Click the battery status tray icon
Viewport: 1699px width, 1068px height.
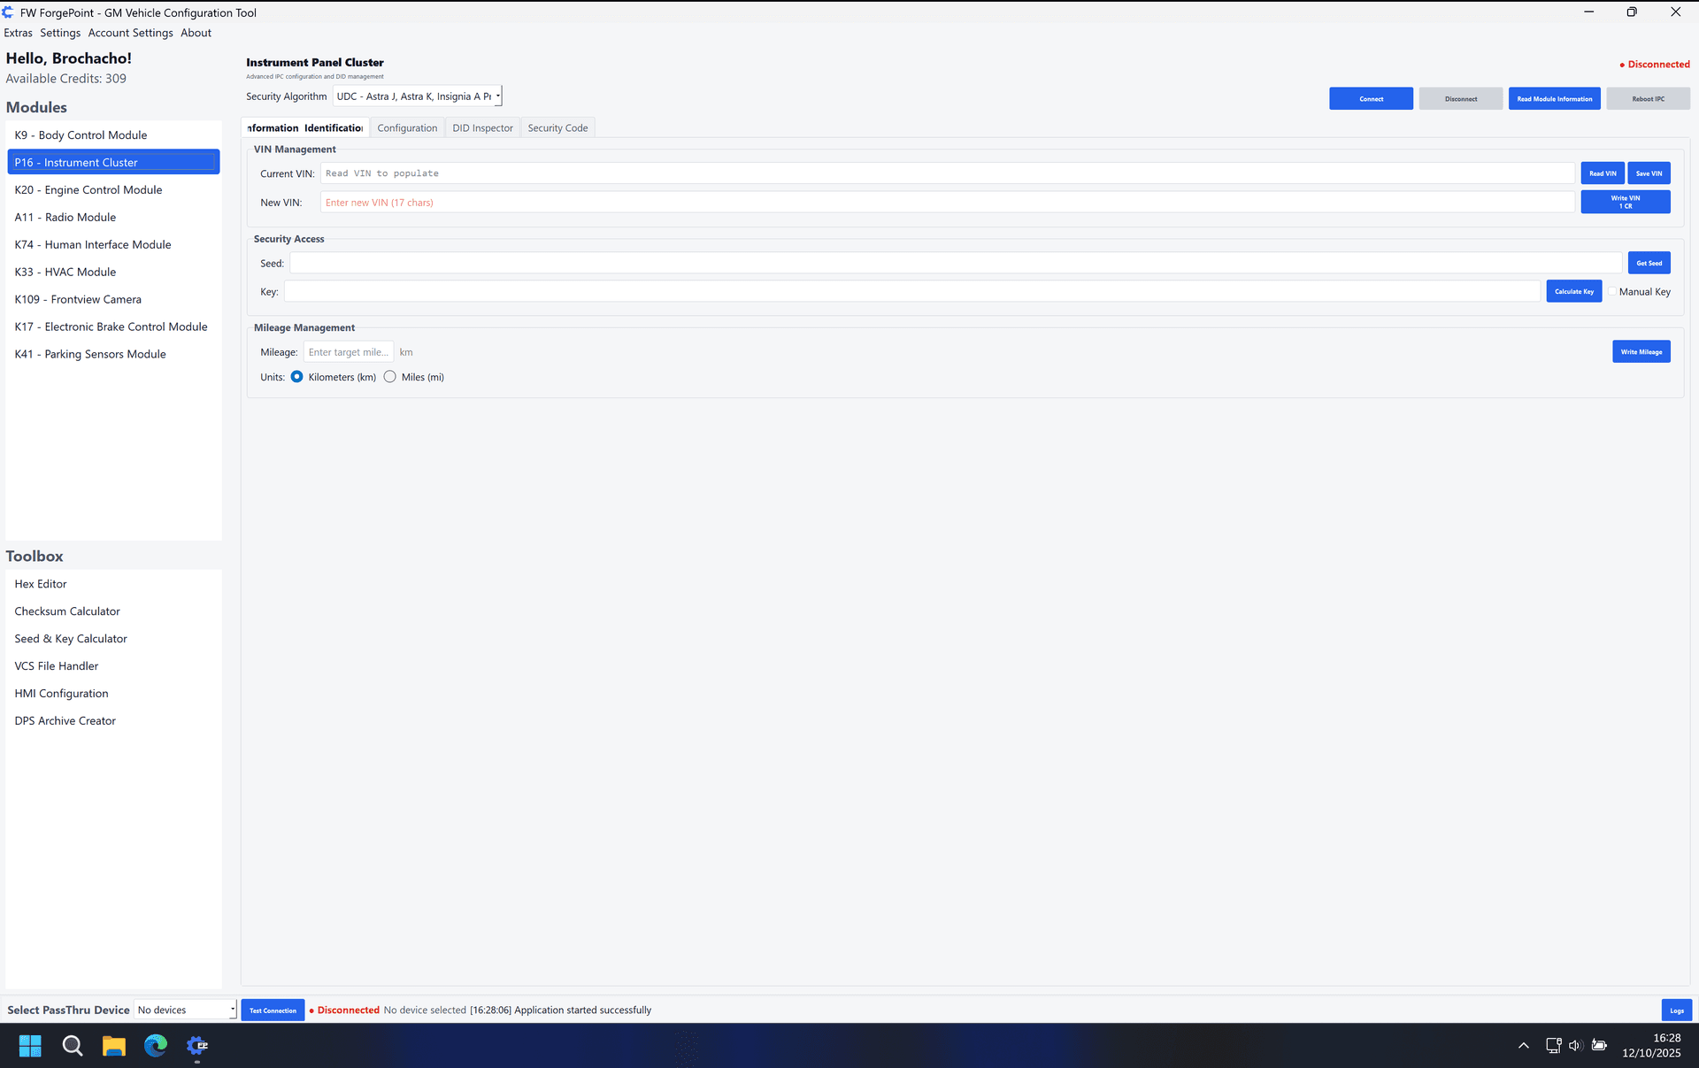[x=1599, y=1046]
